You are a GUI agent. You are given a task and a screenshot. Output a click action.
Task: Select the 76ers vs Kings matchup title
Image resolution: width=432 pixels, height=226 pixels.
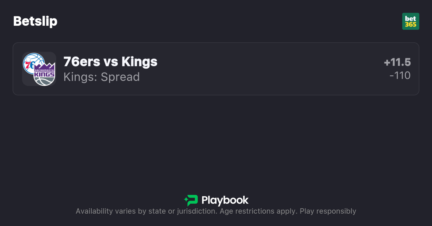[110, 62]
